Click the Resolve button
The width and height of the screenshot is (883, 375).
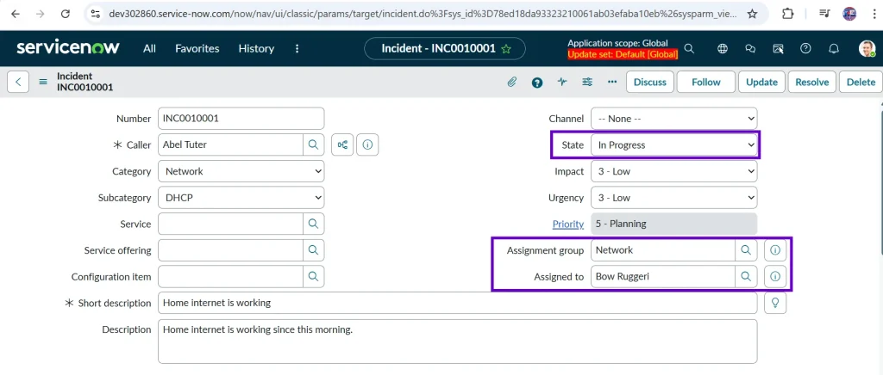click(811, 83)
